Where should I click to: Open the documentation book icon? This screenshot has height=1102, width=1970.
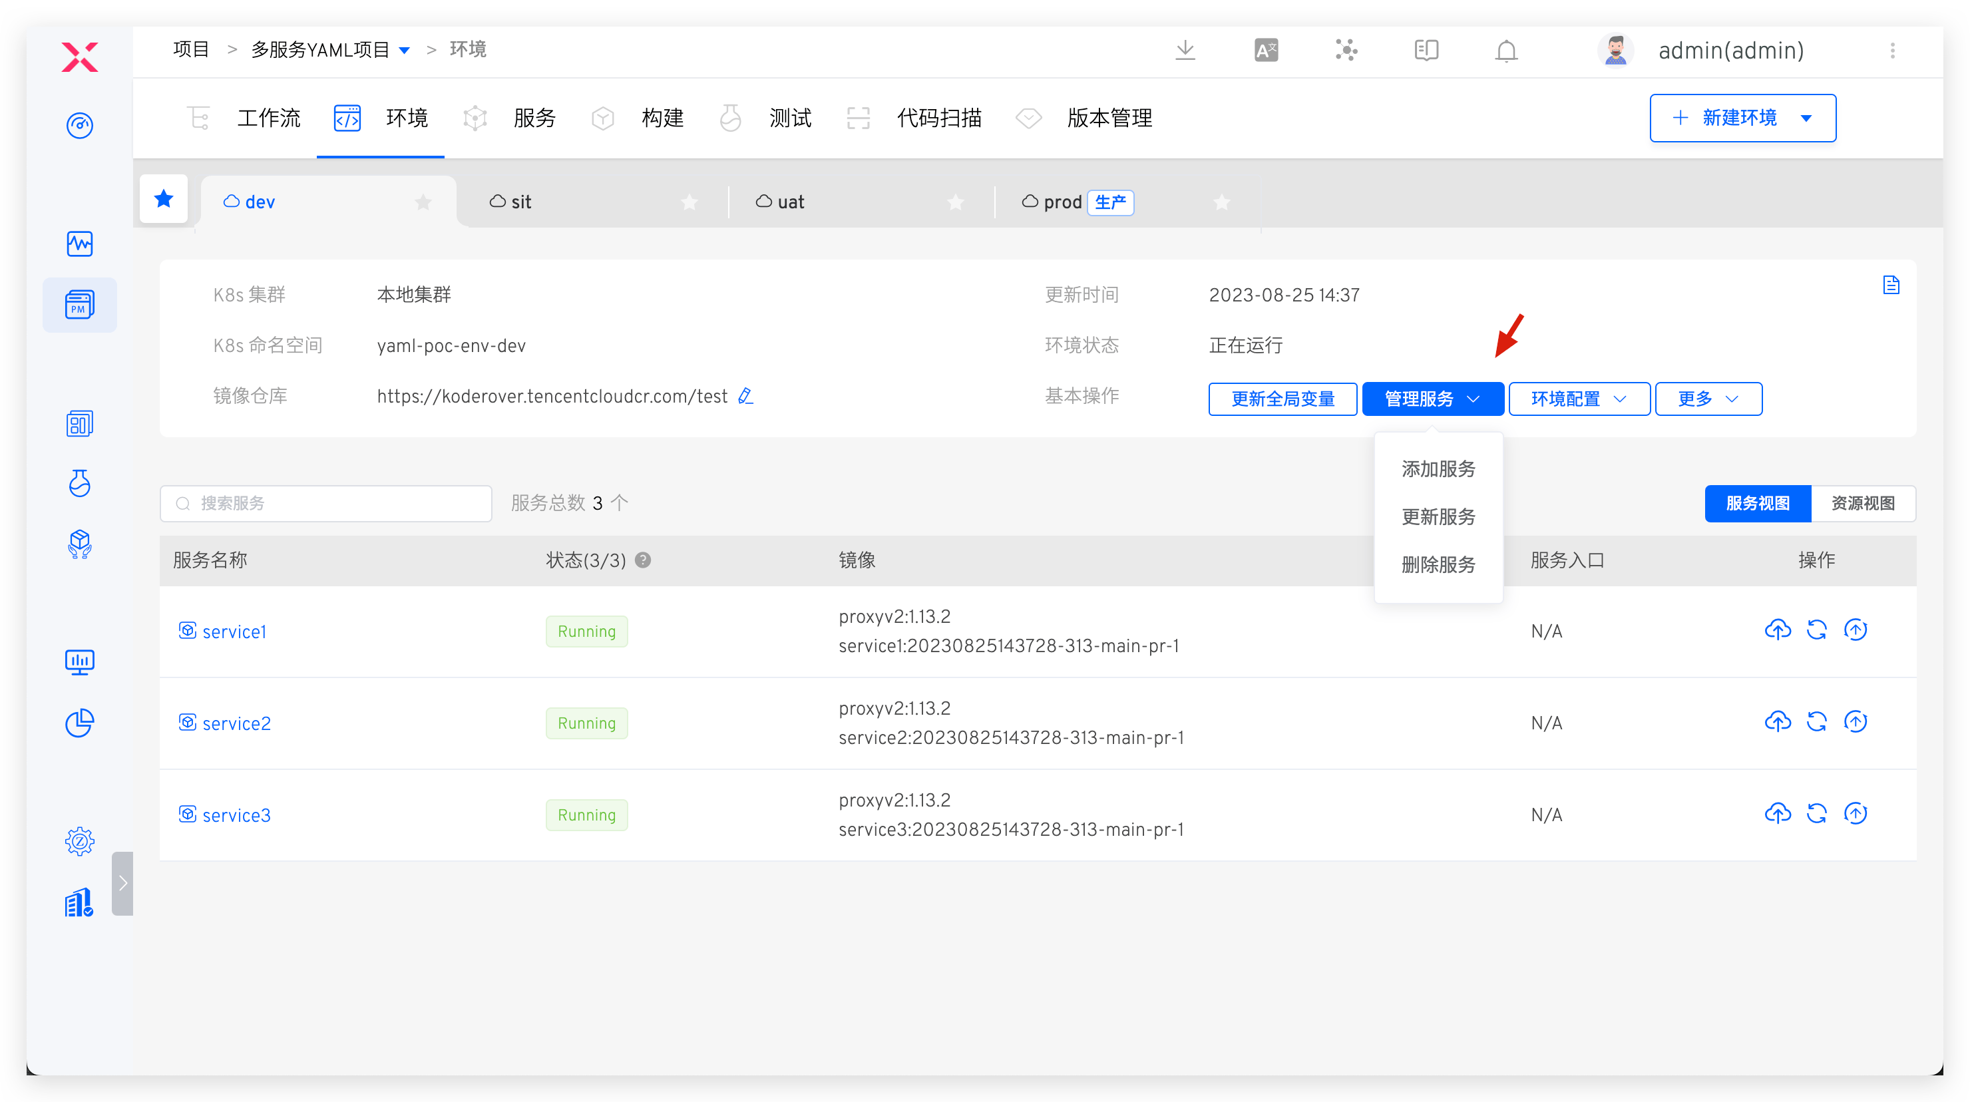click(1425, 51)
